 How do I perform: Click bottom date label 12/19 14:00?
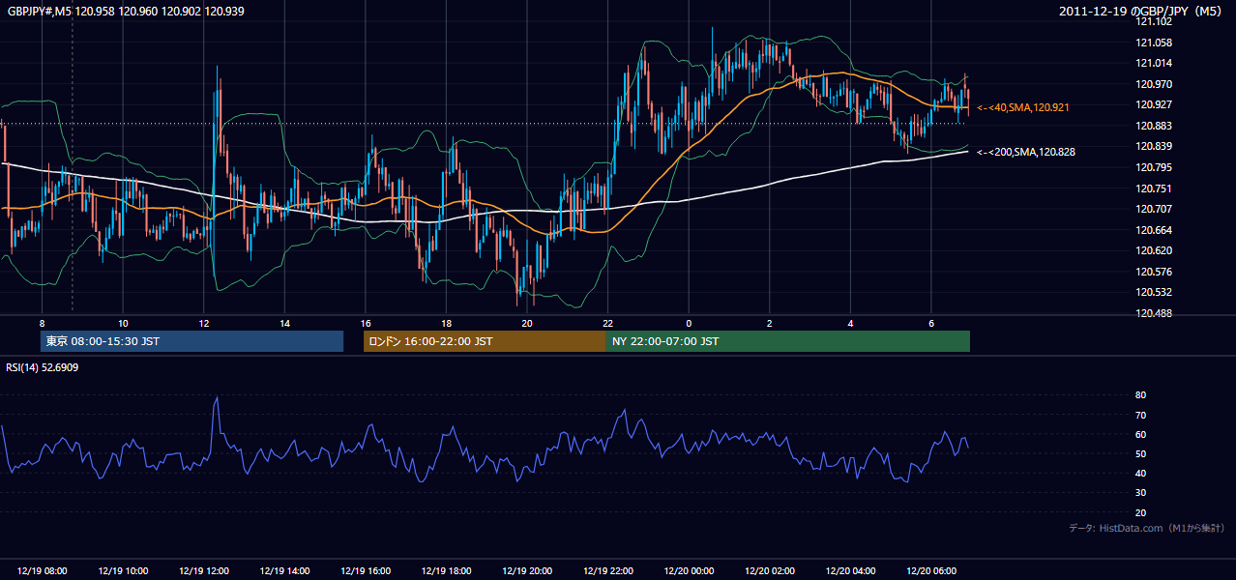coord(284,571)
